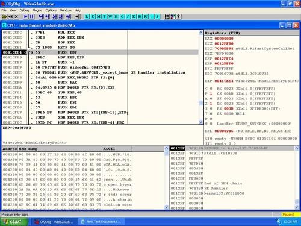Click the Pause execution toolbar icon
Viewport: 301px width, 226px height.
coord(32,17)
